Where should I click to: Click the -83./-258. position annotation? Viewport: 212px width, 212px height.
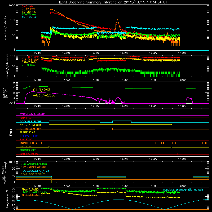44,95
